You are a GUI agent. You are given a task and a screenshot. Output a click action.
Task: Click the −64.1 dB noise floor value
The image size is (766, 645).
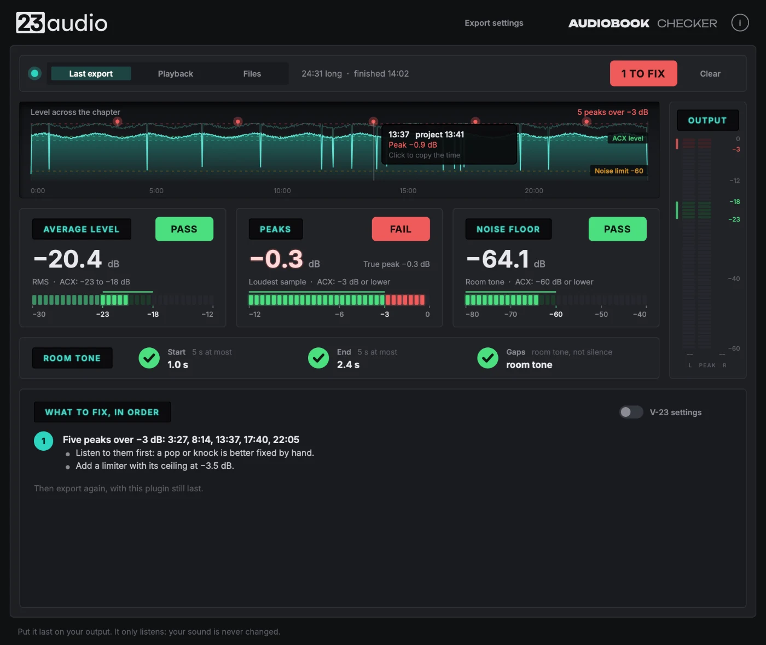pos(506,259)
